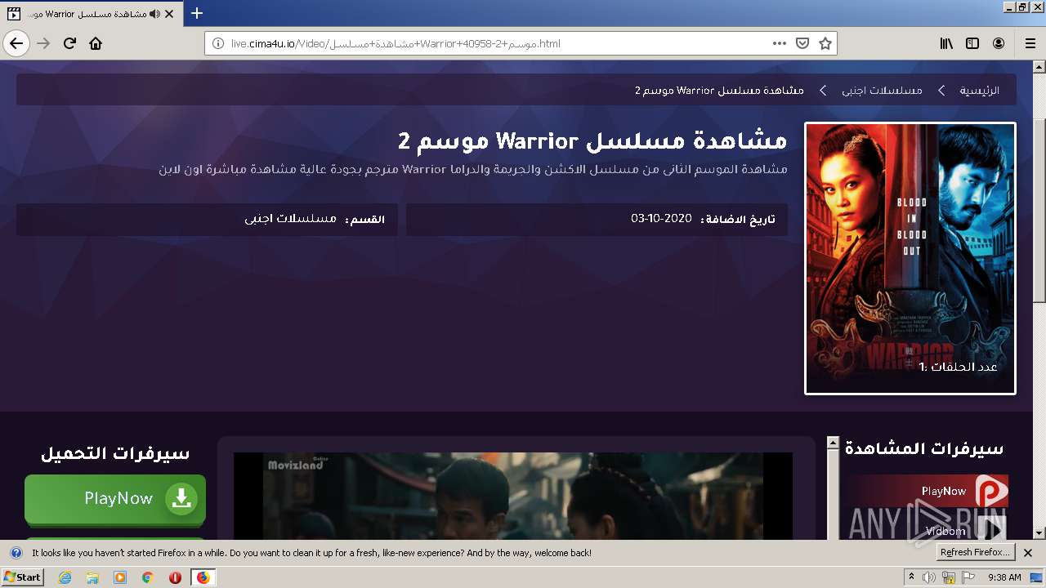Open the مسلسلات اجنبى breadcrumb link
This screenshot has width=1046, height=588.
883,90
